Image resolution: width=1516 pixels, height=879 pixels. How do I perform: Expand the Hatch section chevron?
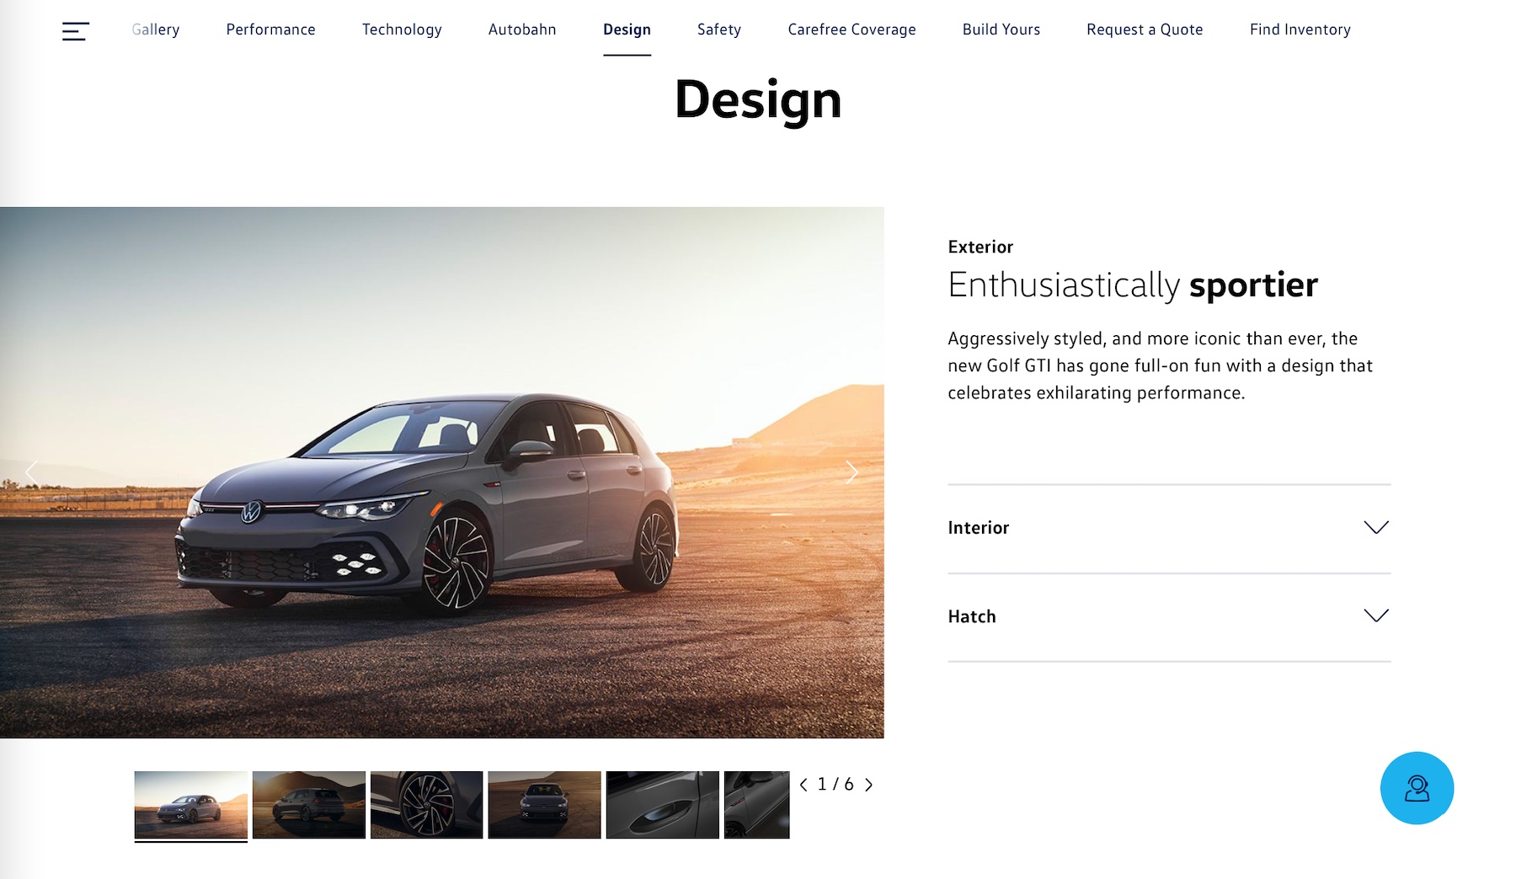point(1376,616)
